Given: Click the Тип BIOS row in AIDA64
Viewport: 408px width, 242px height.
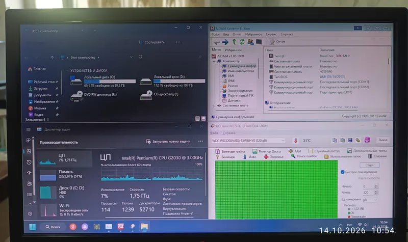Looking at the screenshot, I should 307,77.
